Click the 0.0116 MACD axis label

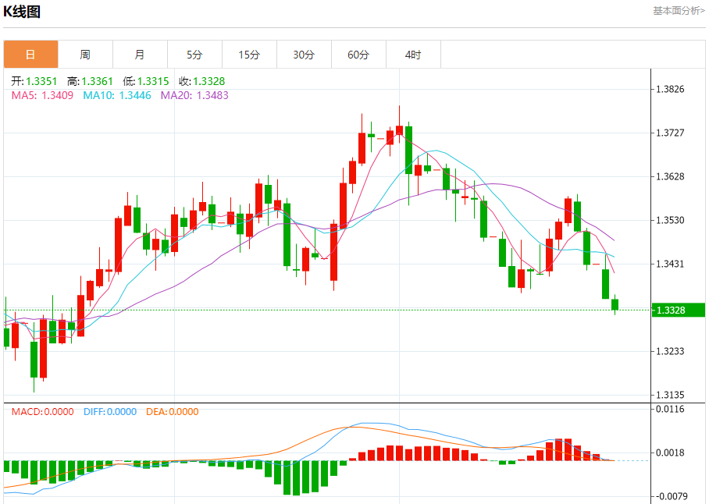[671, 409]
